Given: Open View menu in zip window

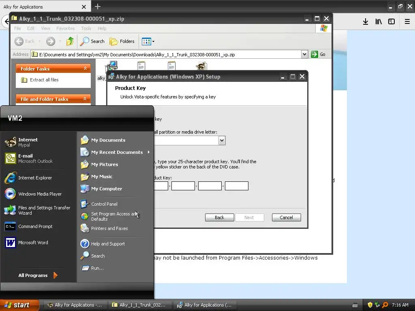Looking at the screenshot, I should click(x=45, y=28).
